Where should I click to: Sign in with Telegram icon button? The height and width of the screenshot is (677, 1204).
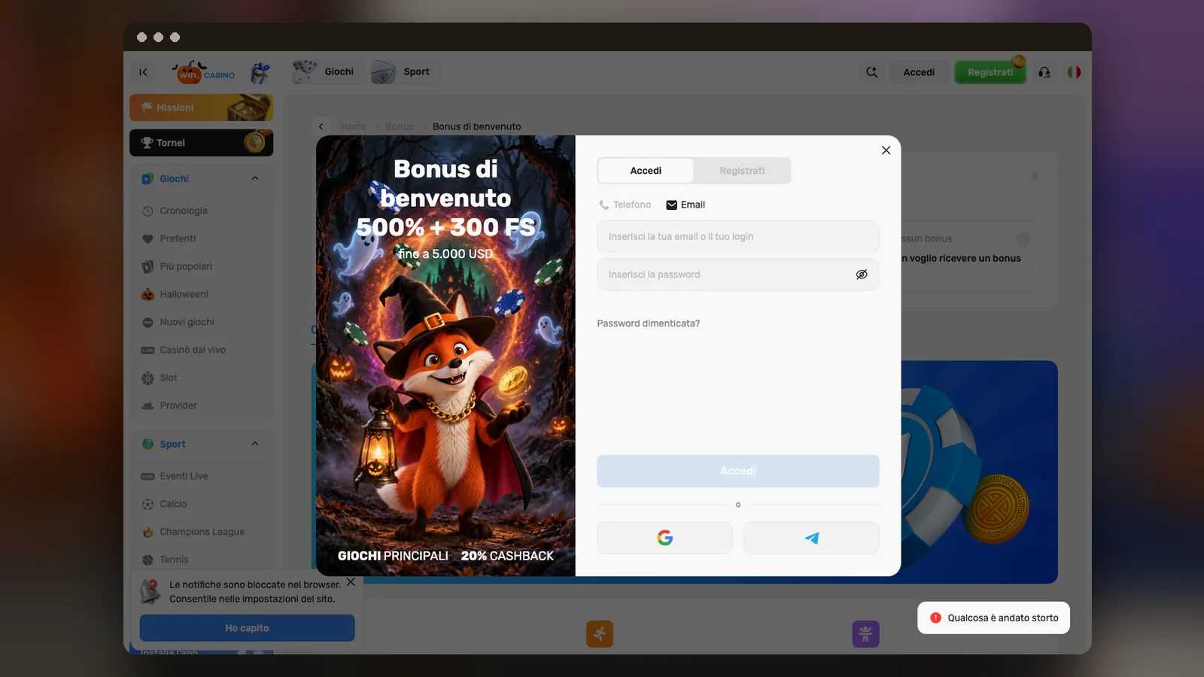pyautogui.click(x=811, y=538)
